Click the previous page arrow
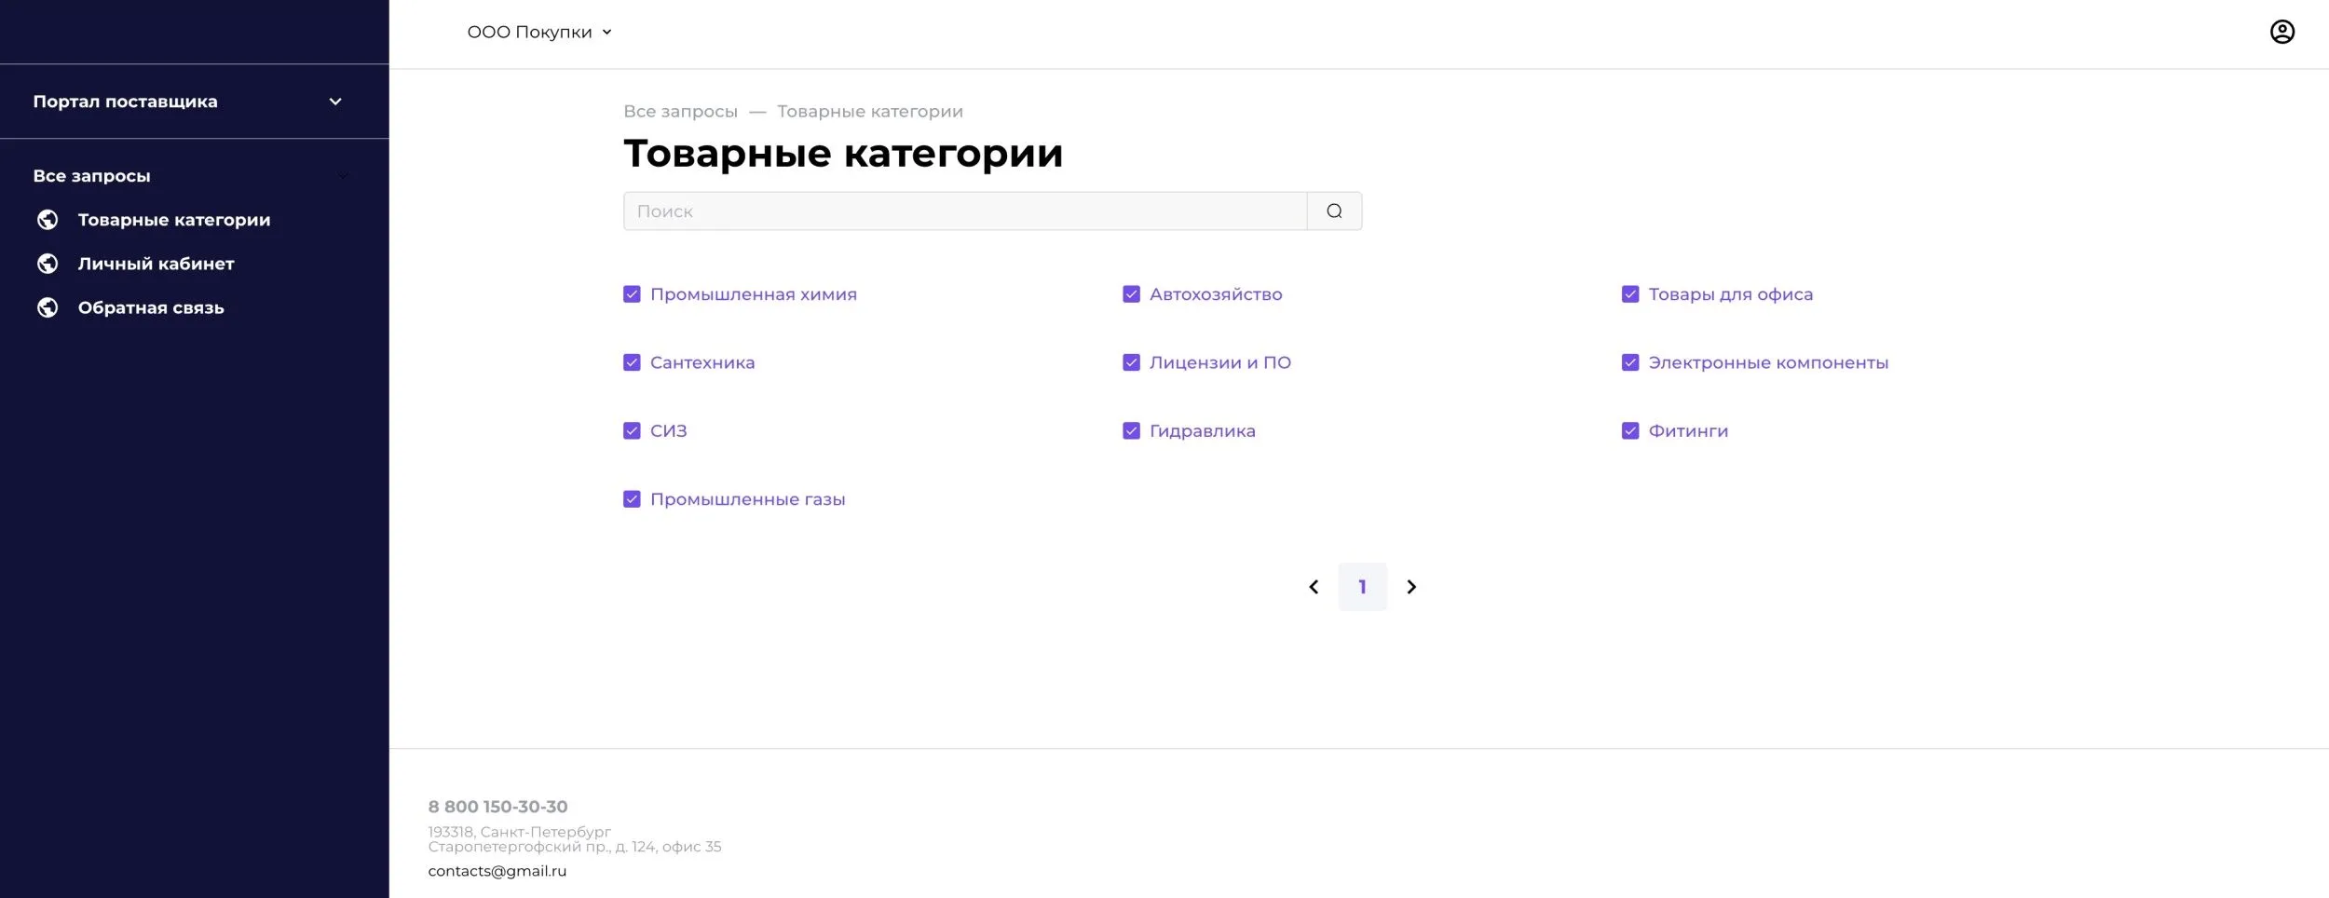2329x898 pixels. click(x=1314, y=587)
